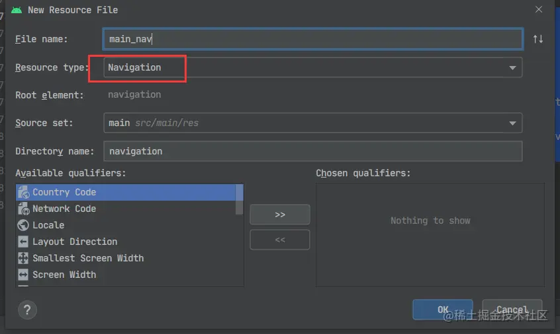The height and width of the screenshot is (334, 560).
Task: Open the Resource type dropdown arrow
Action: [512, 67]
